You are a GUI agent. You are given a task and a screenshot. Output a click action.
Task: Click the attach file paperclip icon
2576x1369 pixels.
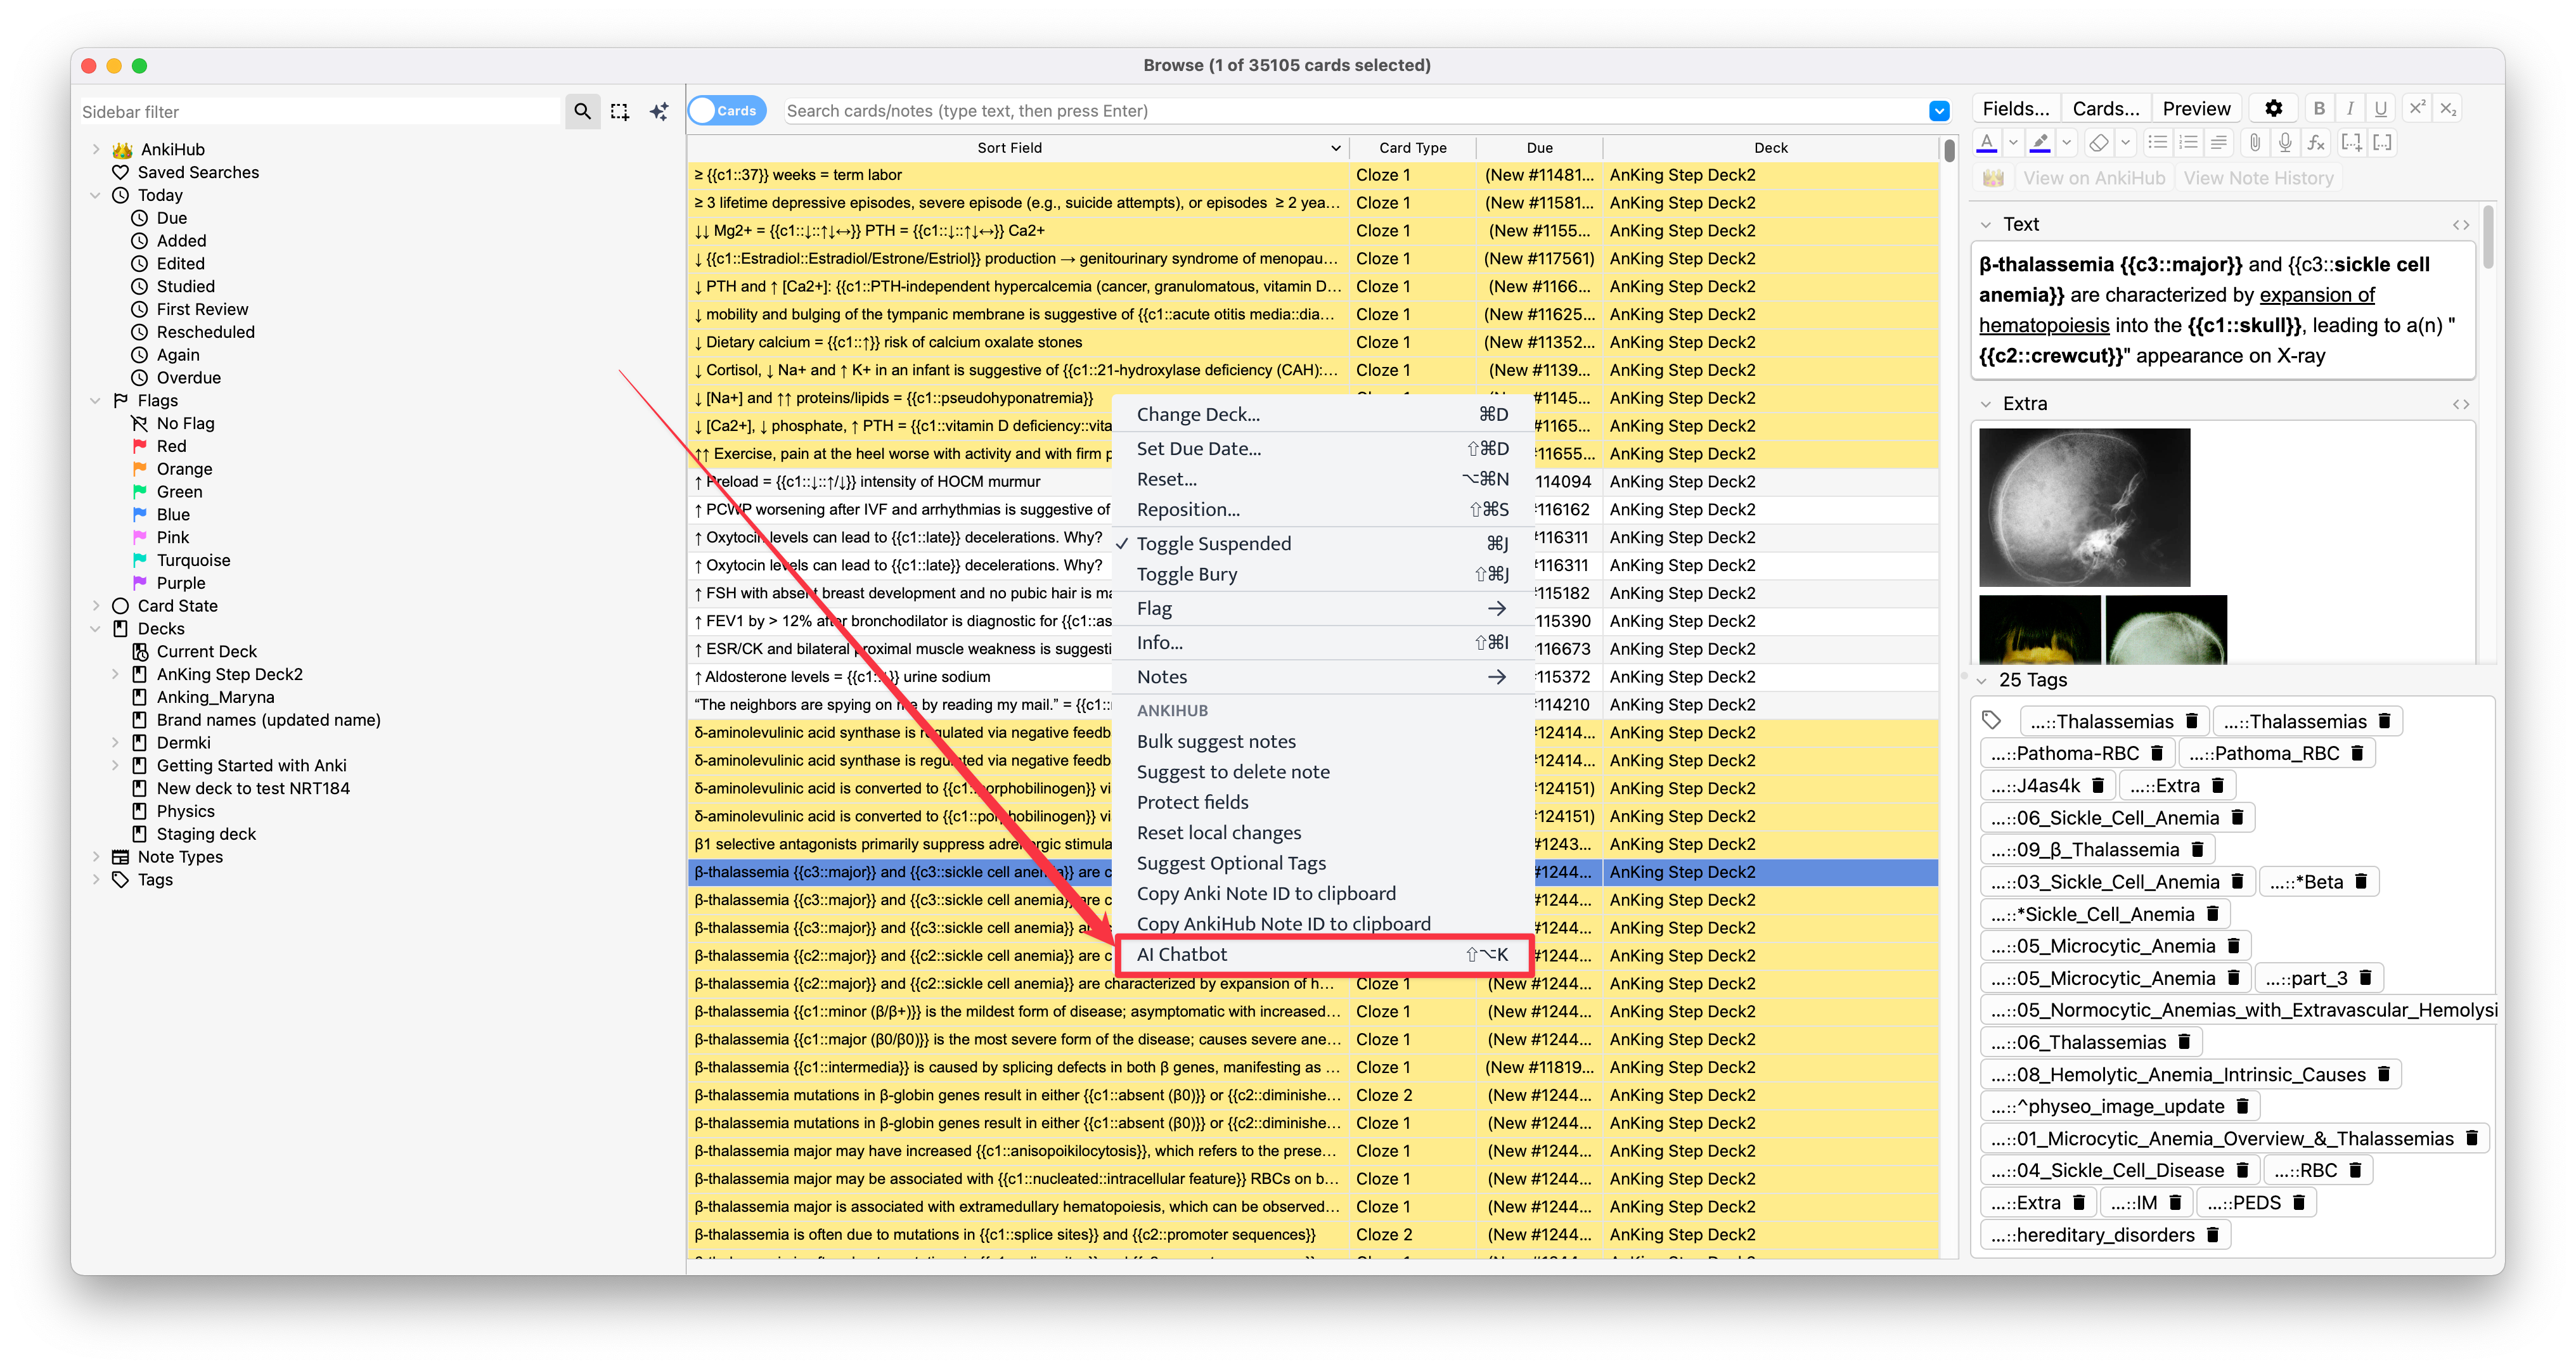pyautogui.click(x=2254, y=143)
